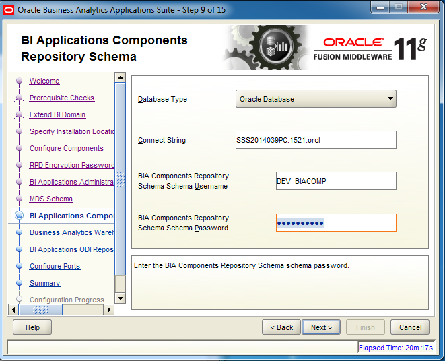The image size is (445, 361).
Task: Jump to Prerequisite Checks step
Action: [x=62, y=98]
